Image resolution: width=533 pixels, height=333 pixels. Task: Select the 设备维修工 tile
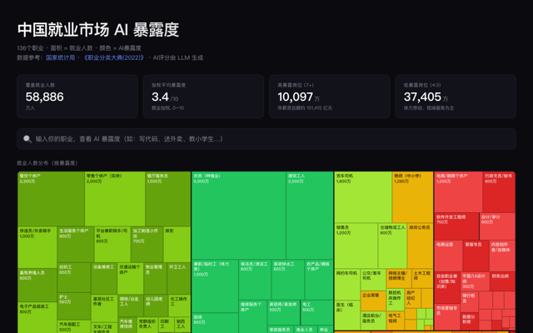pyautogui.click(x=104, y=278)
